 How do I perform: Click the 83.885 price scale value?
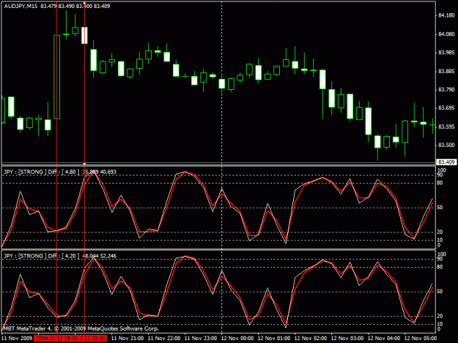[446, 72]
